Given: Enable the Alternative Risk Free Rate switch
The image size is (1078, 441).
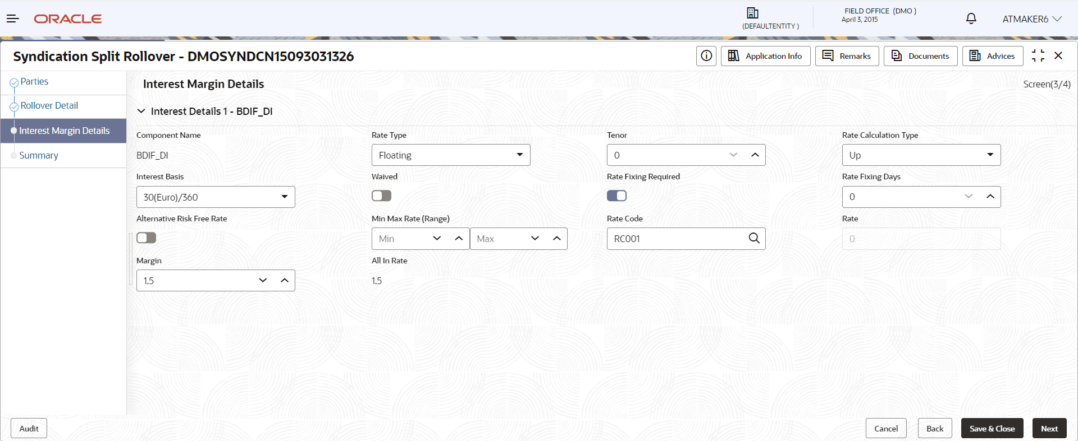Looking at the screenshot, I should point(146,238).
